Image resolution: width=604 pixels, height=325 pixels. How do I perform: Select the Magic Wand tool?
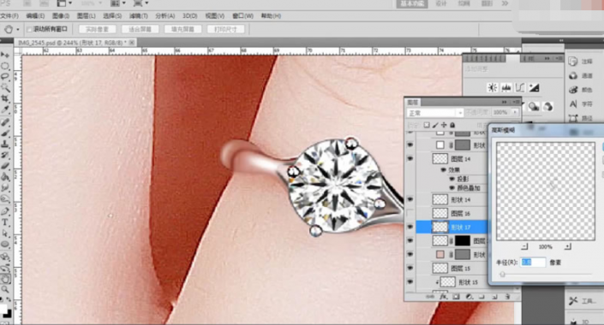(5, 88)
